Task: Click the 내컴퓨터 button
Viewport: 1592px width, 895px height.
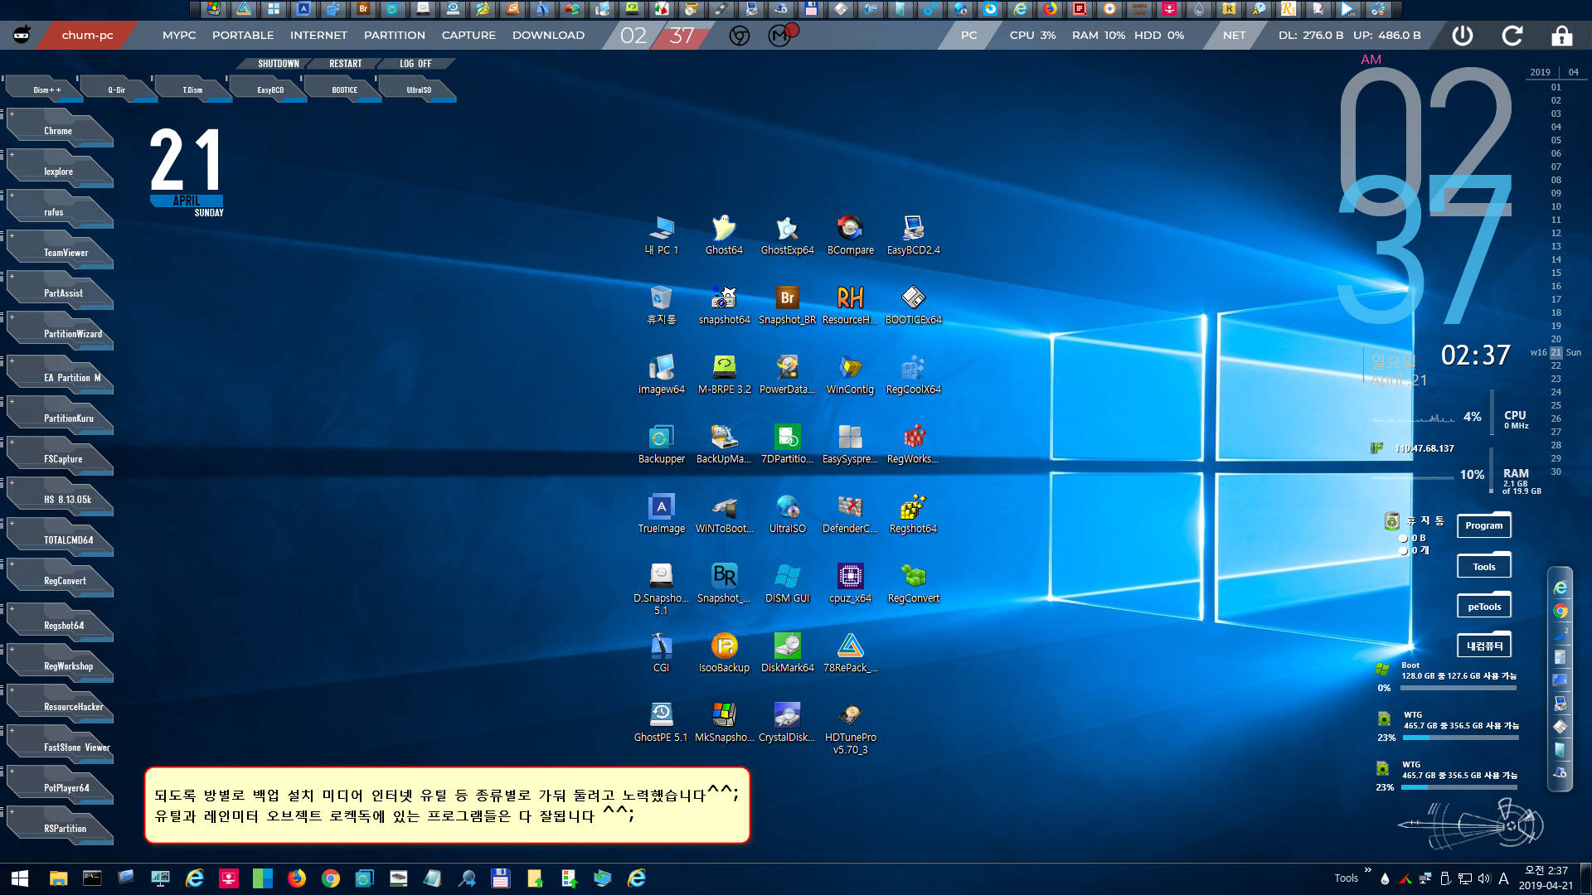Action: [1483, 646]
